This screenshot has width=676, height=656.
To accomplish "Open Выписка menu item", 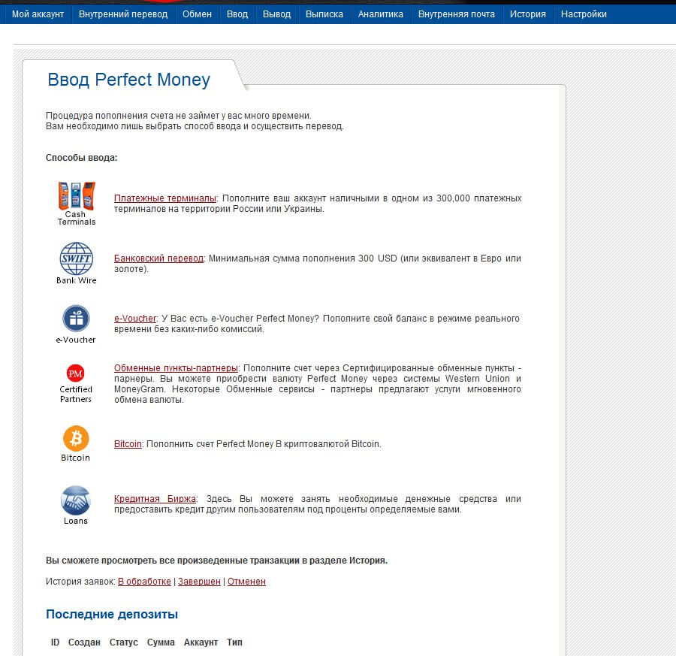I will tap(324, 14).
